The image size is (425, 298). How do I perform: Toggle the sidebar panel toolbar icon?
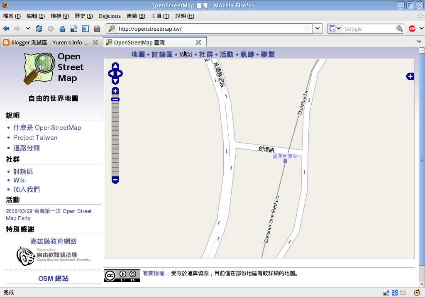pyautogui.click(x=85, y=29)
